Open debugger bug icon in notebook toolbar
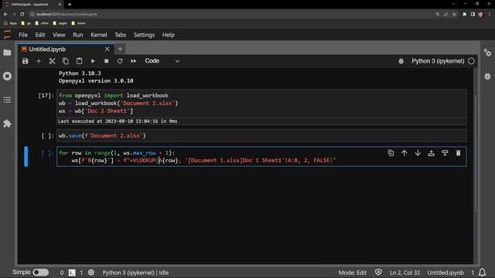 [x=401, y=62]
